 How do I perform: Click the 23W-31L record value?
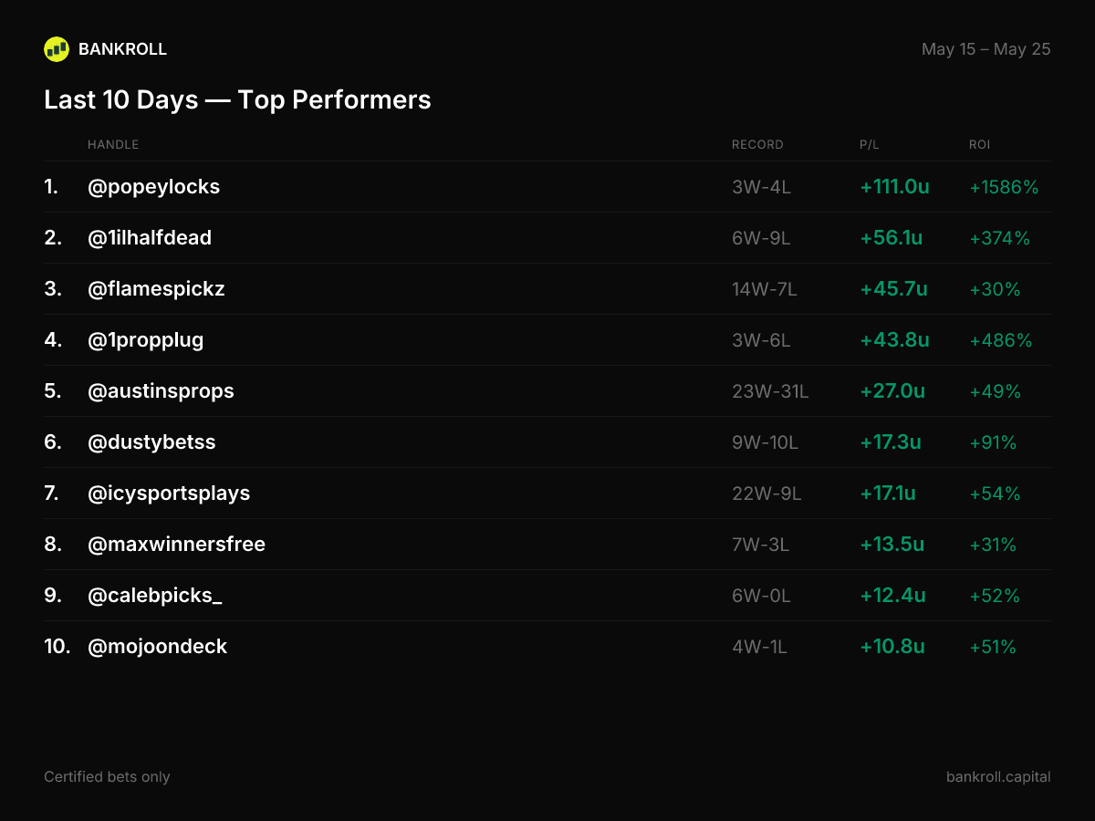click(x=770, y=391)
